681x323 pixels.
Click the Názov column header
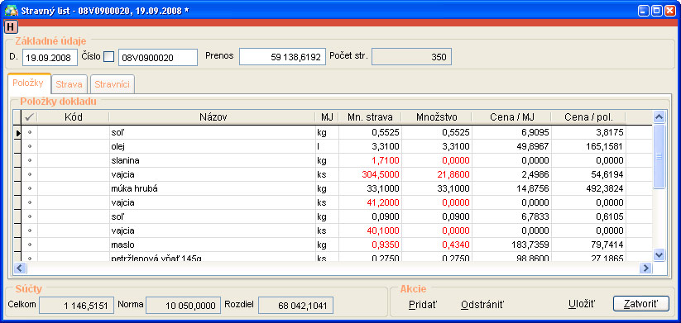pos(213,117)
